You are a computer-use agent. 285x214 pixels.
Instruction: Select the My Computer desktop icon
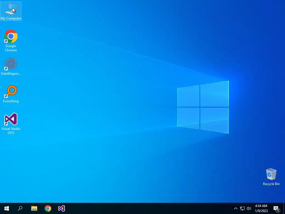11,11
